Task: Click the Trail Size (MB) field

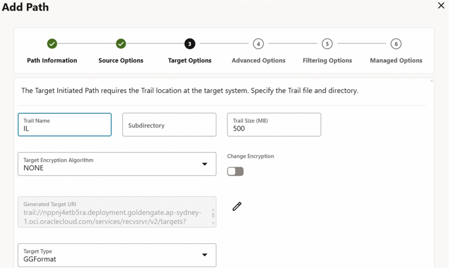Action: (274, 125)
